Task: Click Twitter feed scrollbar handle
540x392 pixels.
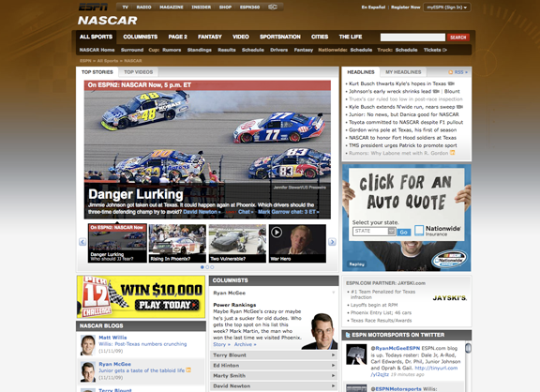Action: click(x=468, y=348)
